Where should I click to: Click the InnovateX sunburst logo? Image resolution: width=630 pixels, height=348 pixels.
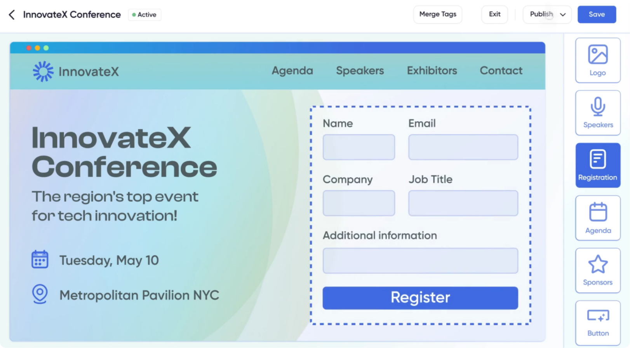[x=43, y=71]
